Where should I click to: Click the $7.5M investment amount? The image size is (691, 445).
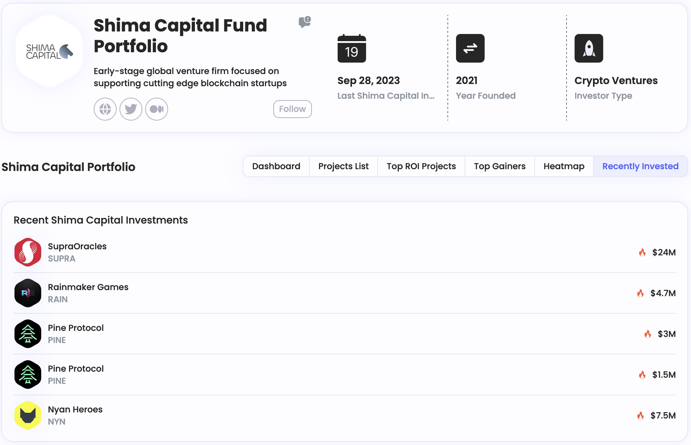(x=663, y=416)
